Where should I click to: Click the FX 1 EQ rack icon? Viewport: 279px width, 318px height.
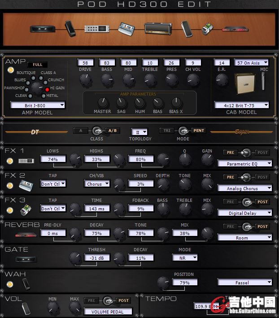tap(26, 161)
